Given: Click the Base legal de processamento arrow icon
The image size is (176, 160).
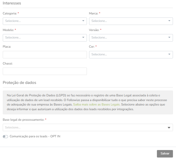Looking at the screenshot, I should coord(169,128).
